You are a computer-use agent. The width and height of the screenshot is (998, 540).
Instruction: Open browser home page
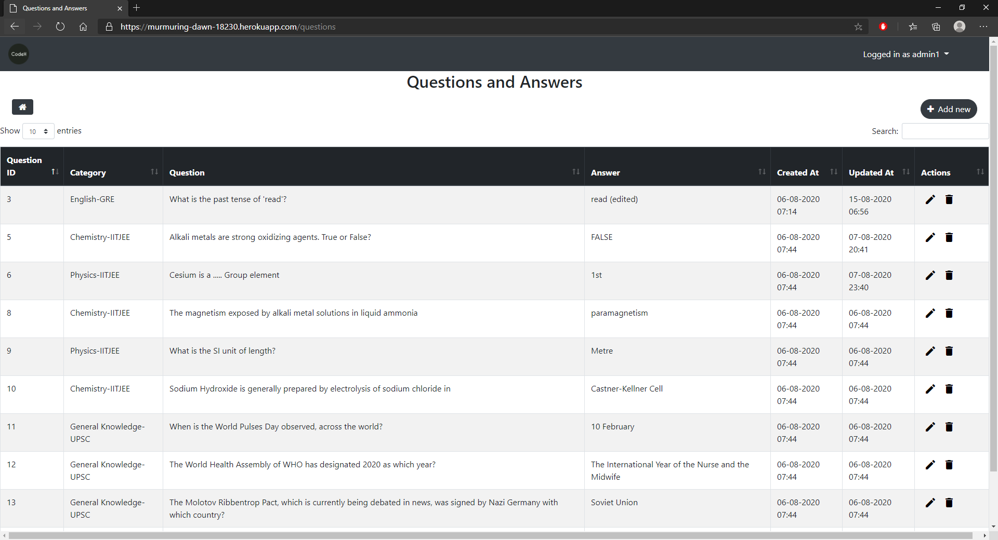coord(83,26)
